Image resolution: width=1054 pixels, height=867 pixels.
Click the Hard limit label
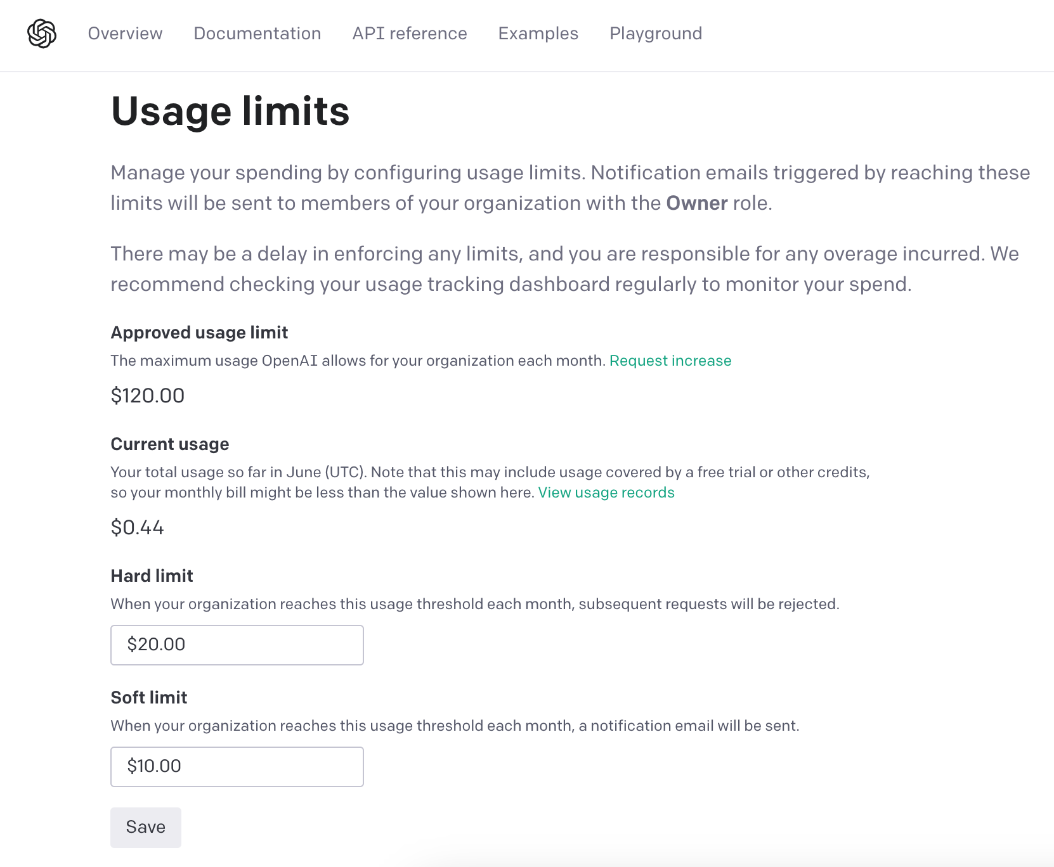pos(152,575)
